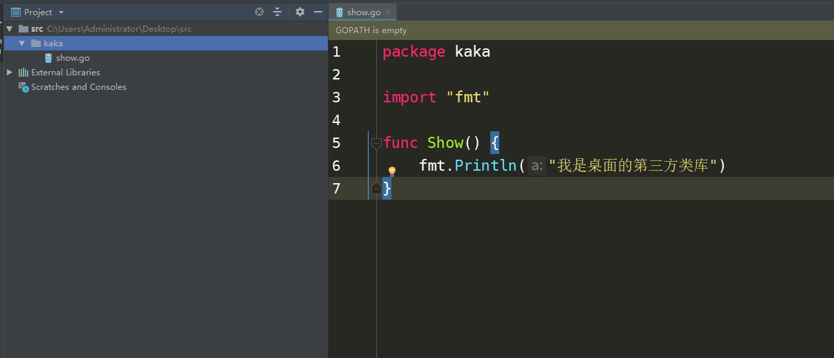Hide the Project panel with the minimize icon
Viewport: 834px width, 358px height.
coord(318,12)
